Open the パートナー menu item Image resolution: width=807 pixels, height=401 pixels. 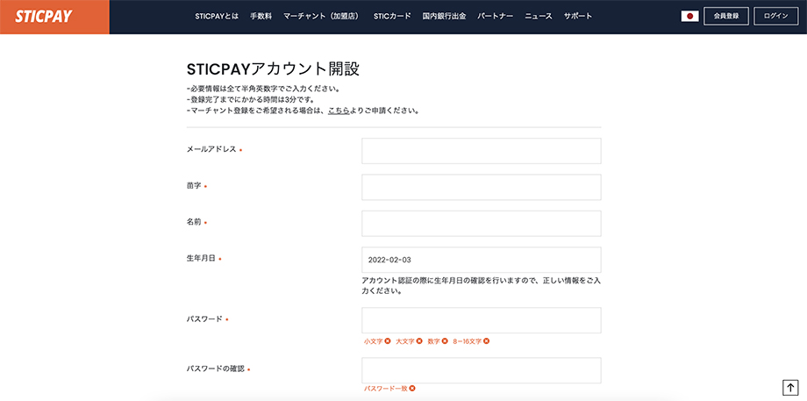[495, 17]
